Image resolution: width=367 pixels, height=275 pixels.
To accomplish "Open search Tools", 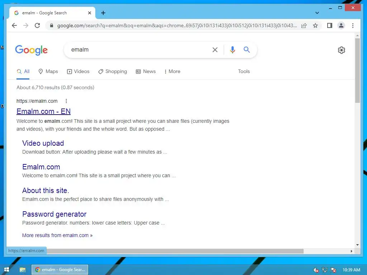I will 244,72.
